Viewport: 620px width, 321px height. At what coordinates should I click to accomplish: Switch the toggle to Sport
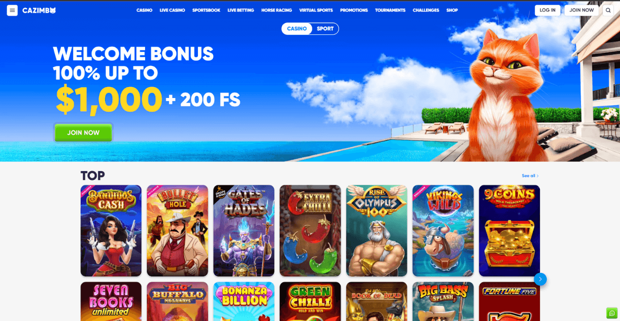325,29
